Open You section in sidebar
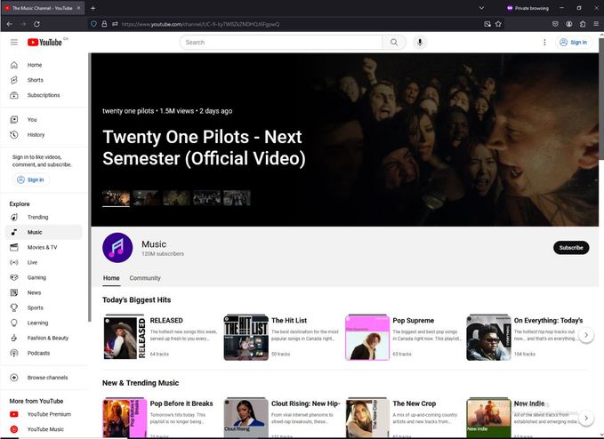Screen dimensions: 604x439 pyautogui.click(x=43, y=120)
